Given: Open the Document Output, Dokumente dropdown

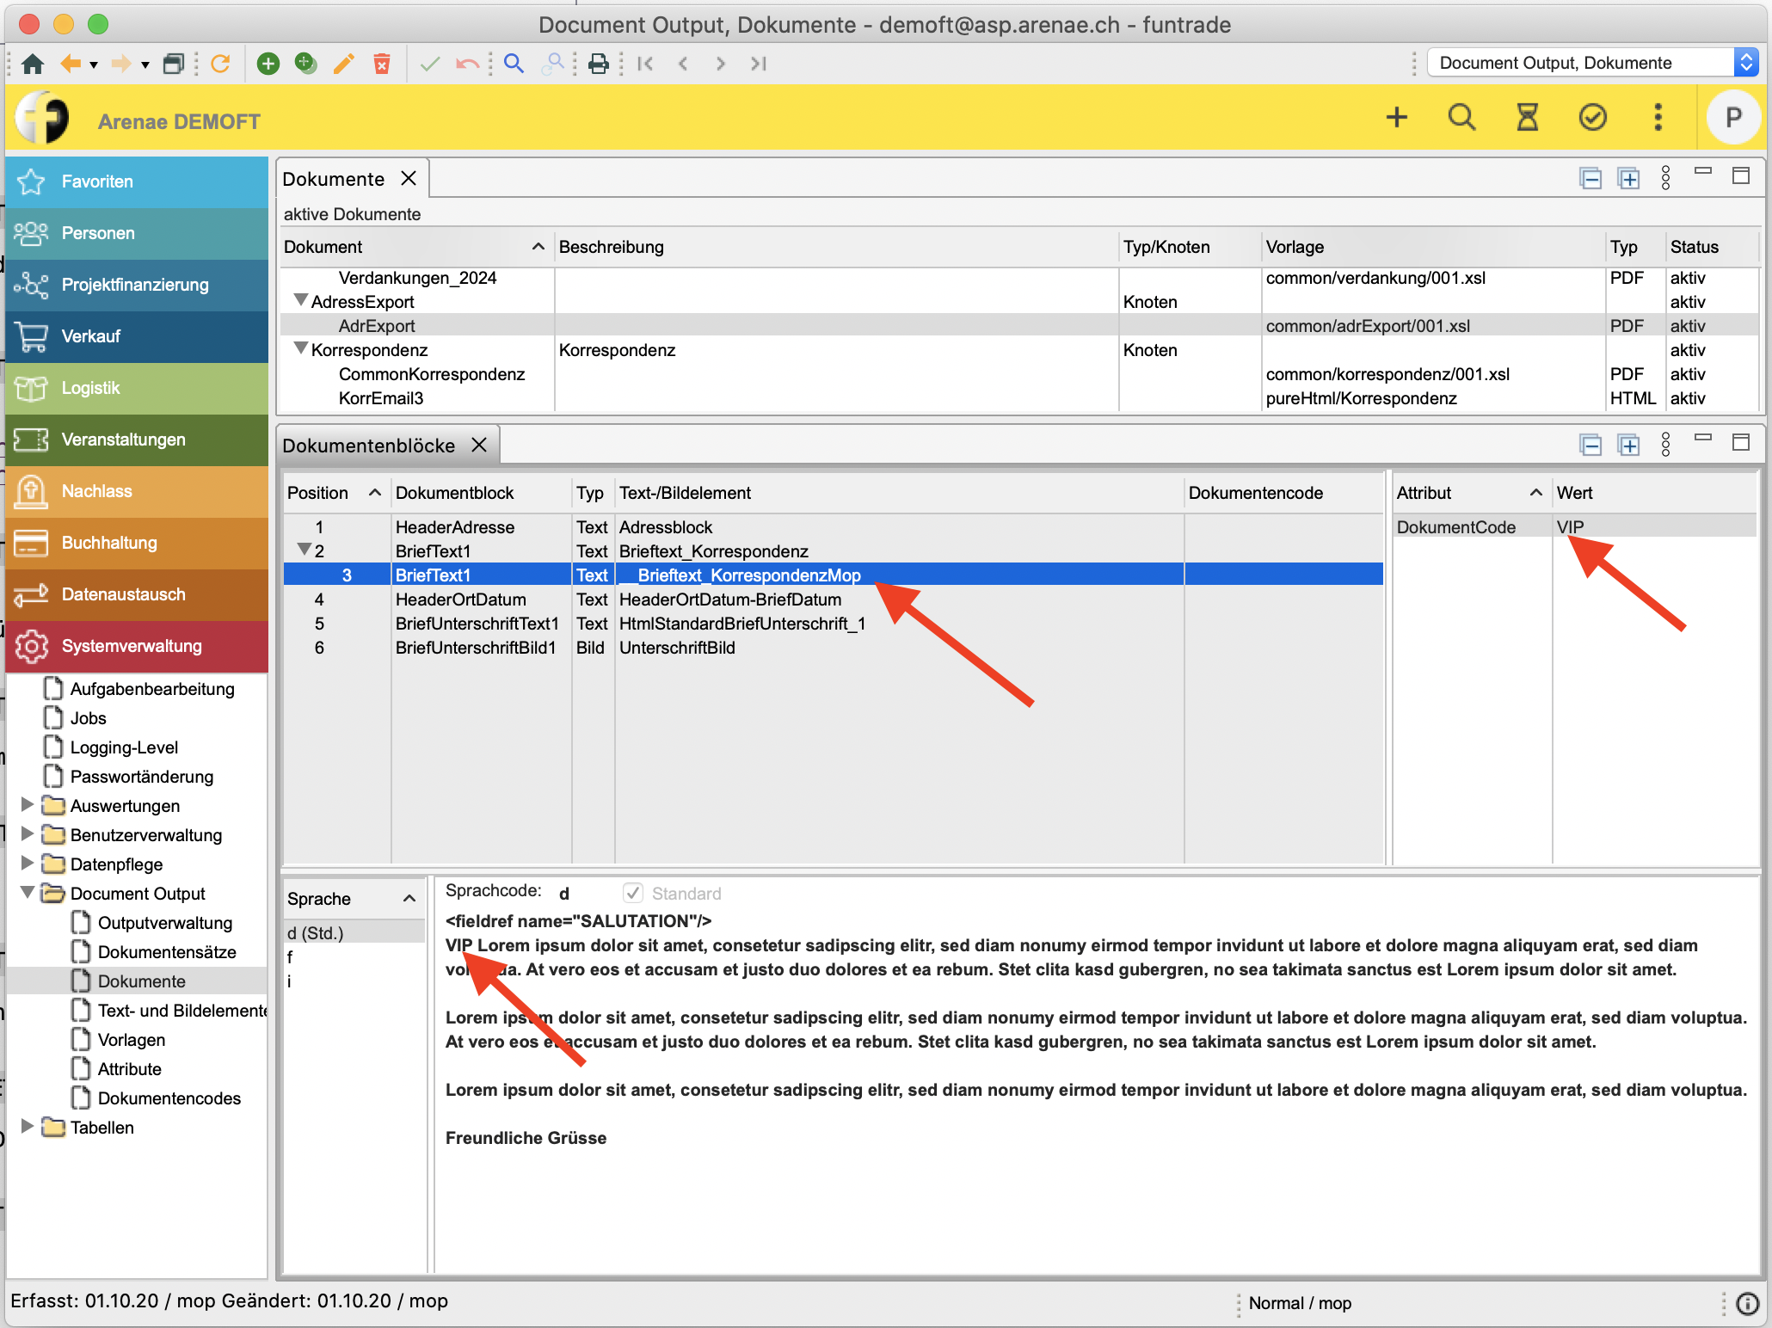Looking at the screenshot, I should click(1745, 63).
